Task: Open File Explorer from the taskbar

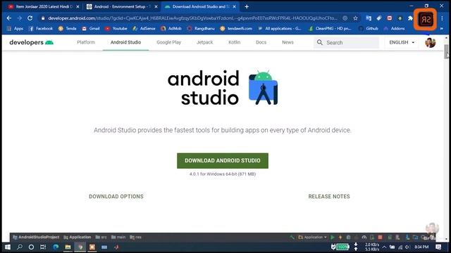Action: [68, 247]
